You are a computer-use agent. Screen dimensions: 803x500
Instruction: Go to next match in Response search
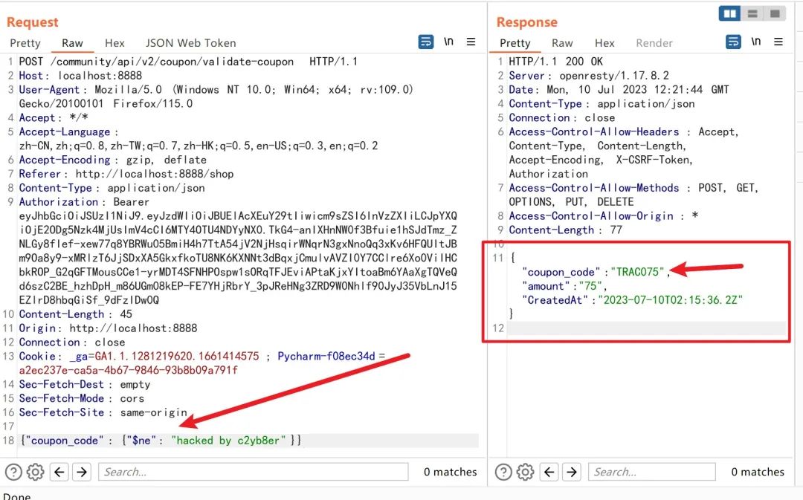(572, 472)
